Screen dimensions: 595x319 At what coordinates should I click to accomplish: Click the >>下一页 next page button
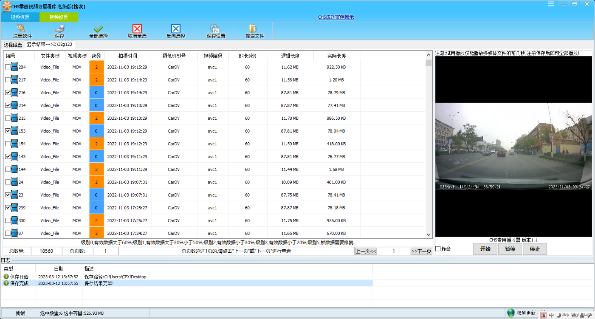point(421,251)
